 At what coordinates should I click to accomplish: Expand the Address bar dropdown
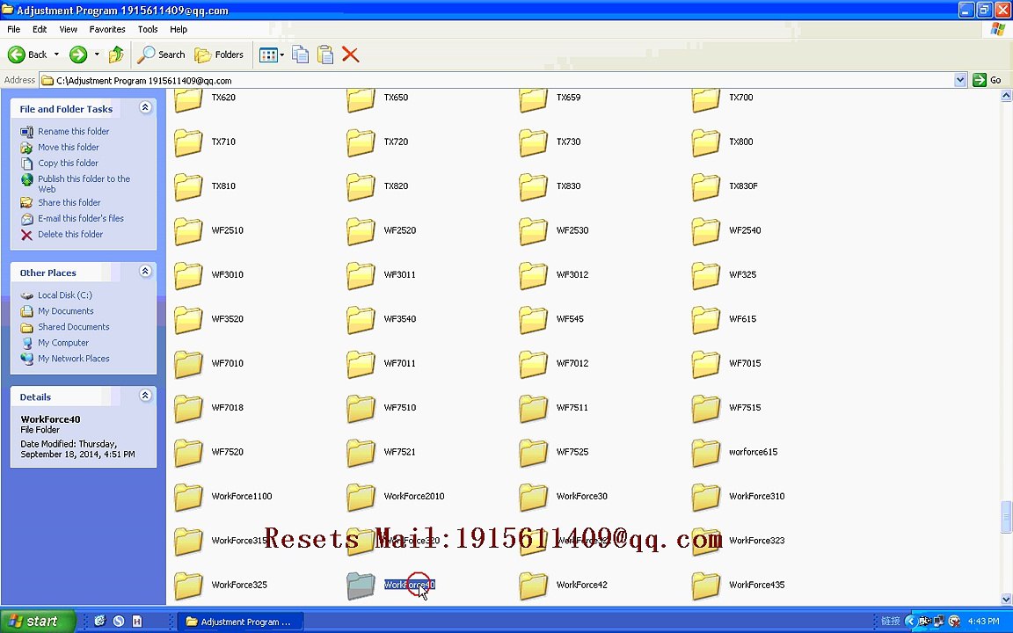(x=960, y=80)
